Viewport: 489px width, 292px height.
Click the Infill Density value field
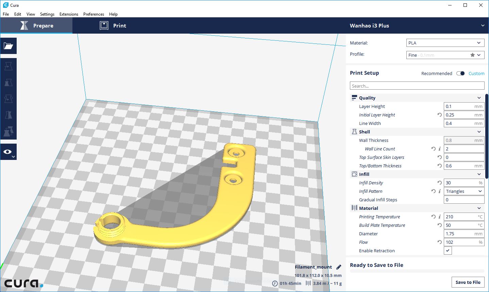(x=464, y=183)
